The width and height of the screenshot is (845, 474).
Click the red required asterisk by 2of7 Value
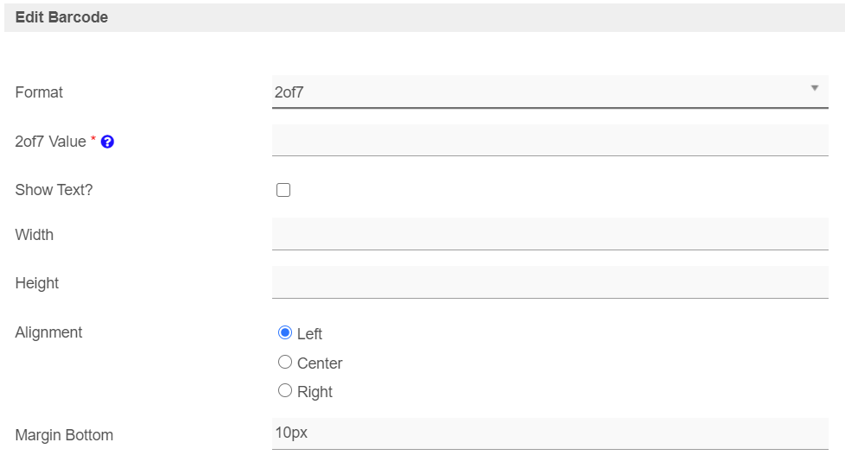tap(93, 140)
